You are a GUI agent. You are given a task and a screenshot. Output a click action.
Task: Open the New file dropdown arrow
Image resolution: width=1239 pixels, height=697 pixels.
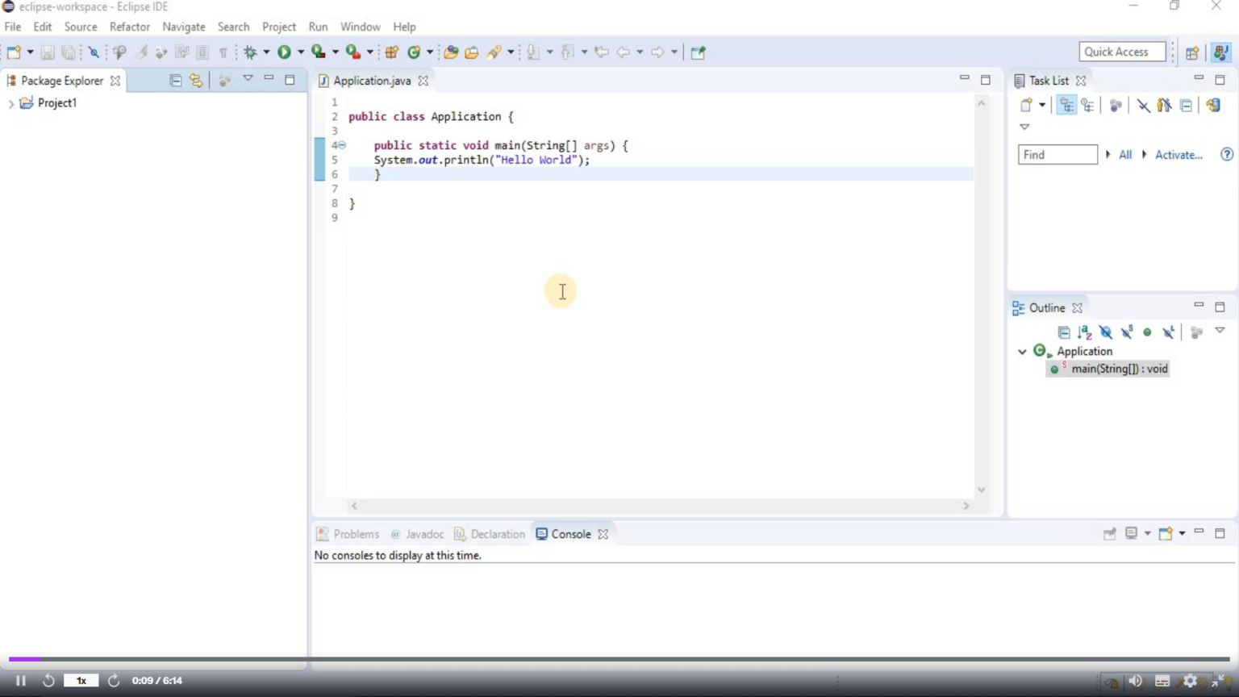coord(30,52)
